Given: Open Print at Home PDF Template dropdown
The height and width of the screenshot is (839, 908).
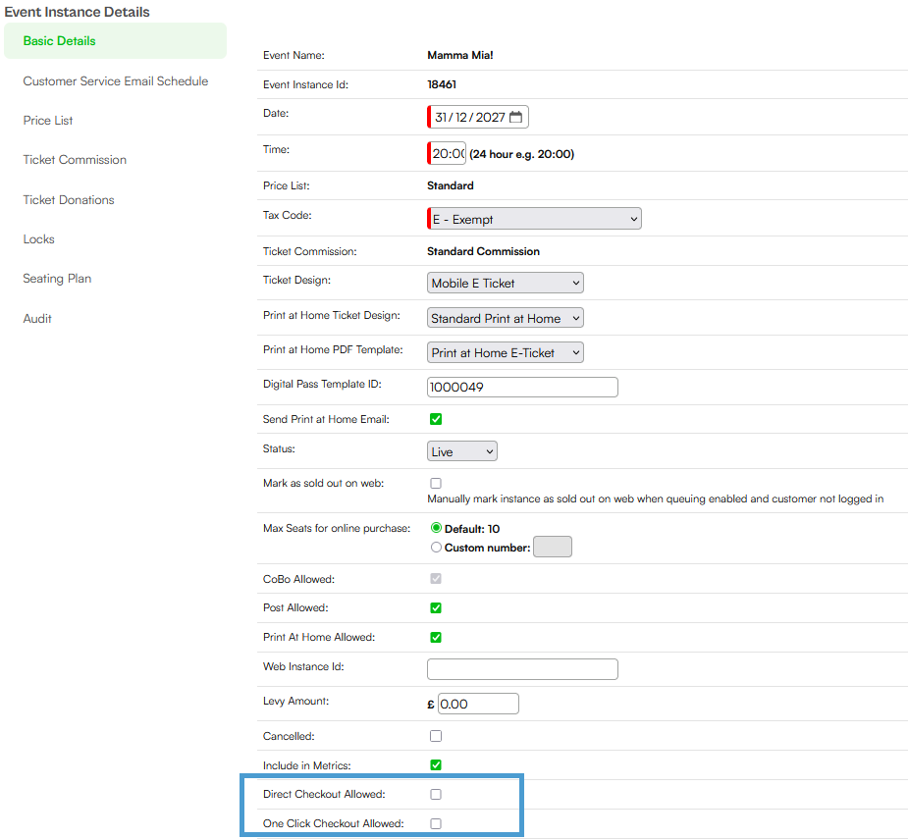Looking at the screenshot, I should click(x=505, y=352).
